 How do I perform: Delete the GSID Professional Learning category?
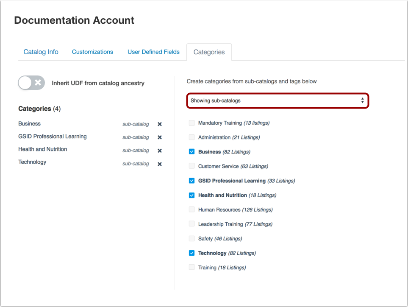point(159,137)
